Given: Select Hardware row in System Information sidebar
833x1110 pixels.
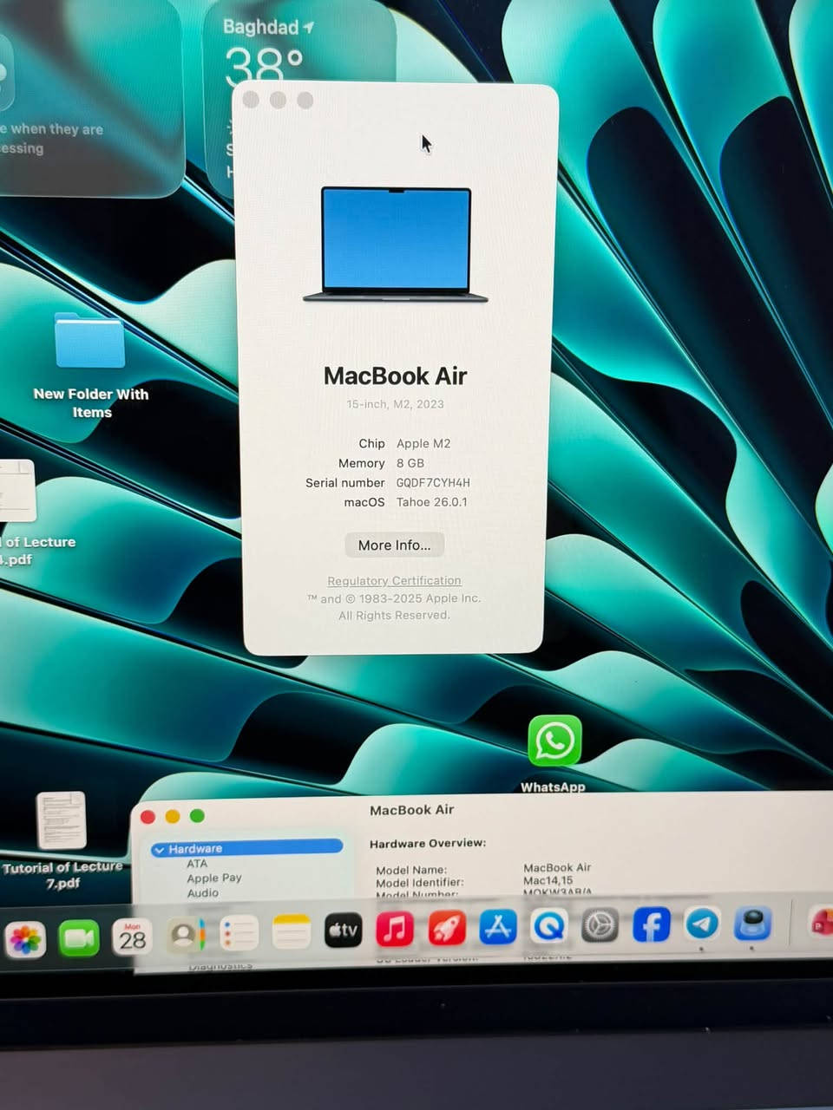Looking at the screenshot, I should (x=247, y=848).
